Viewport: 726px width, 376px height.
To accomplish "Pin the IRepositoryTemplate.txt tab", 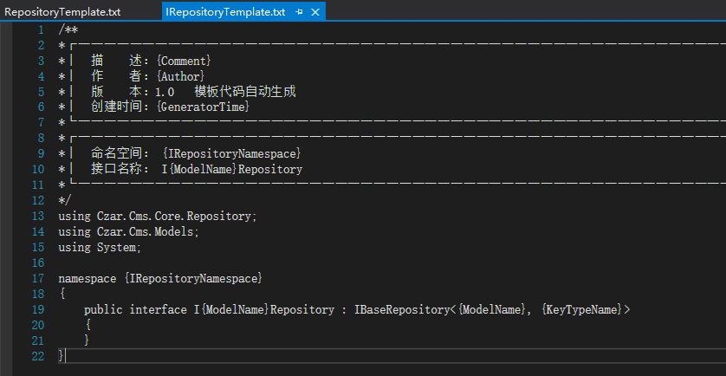I will click(x=299, y=12).
